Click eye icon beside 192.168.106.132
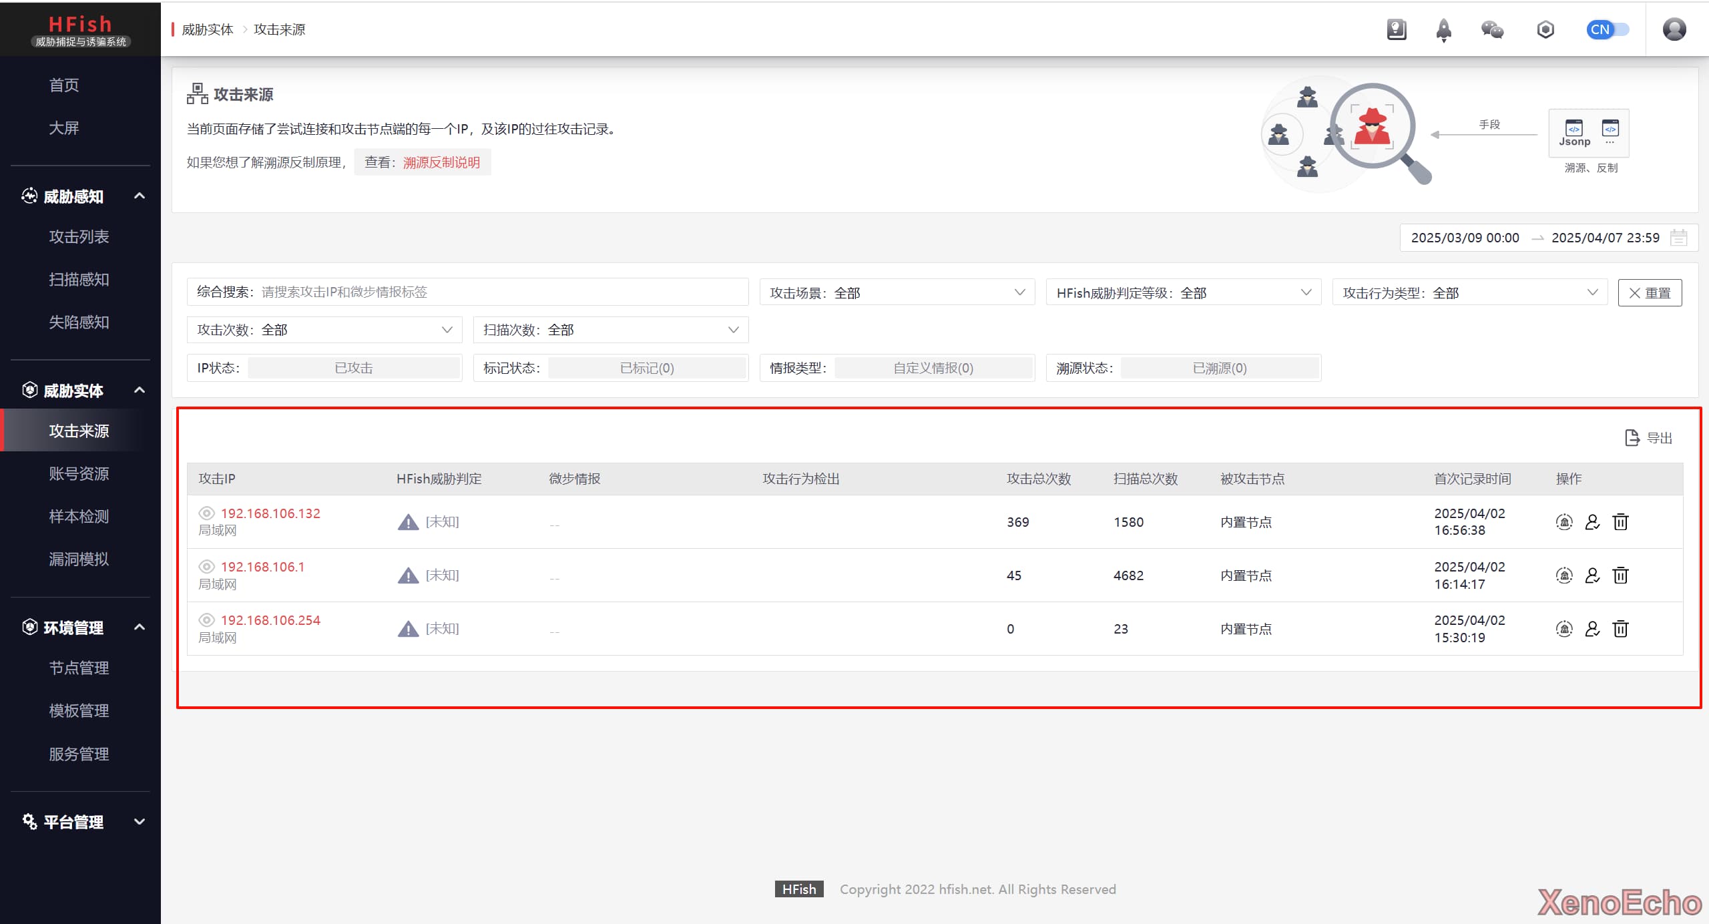1709x924 pixels. click(x=206, y=513)
